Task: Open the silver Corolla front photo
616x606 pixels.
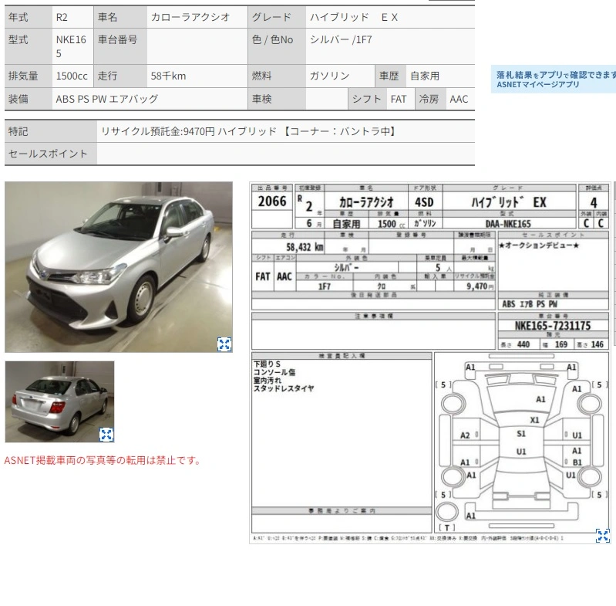Action: pyautogui.click(x=119, y=267)
